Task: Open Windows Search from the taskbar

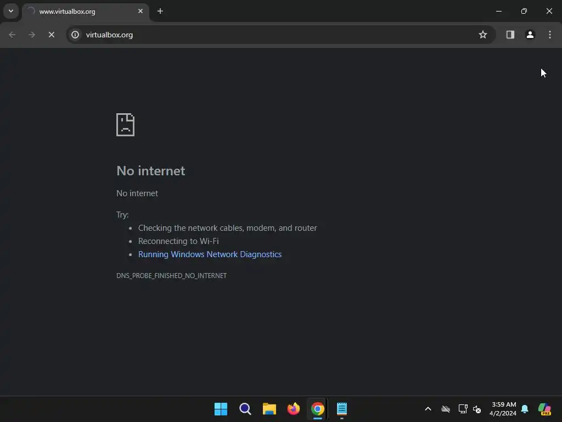Action: 245,409
